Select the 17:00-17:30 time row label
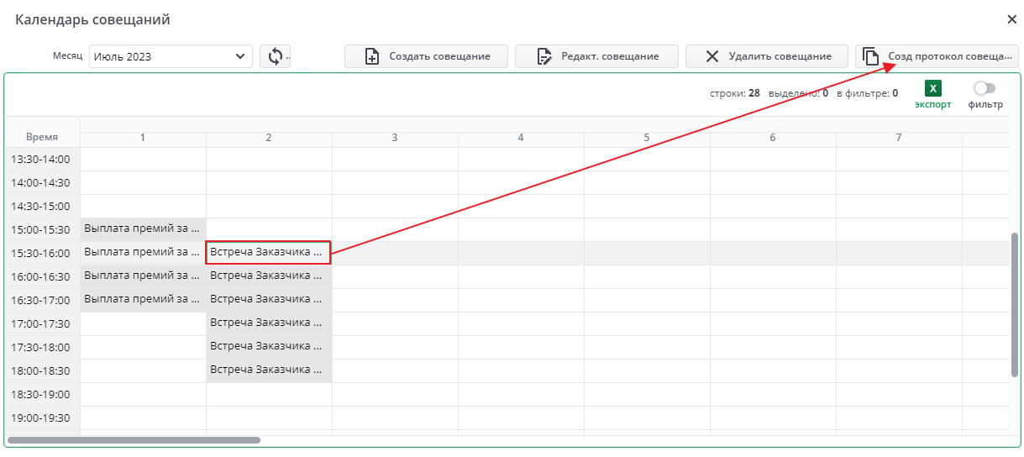 point(42,323)
